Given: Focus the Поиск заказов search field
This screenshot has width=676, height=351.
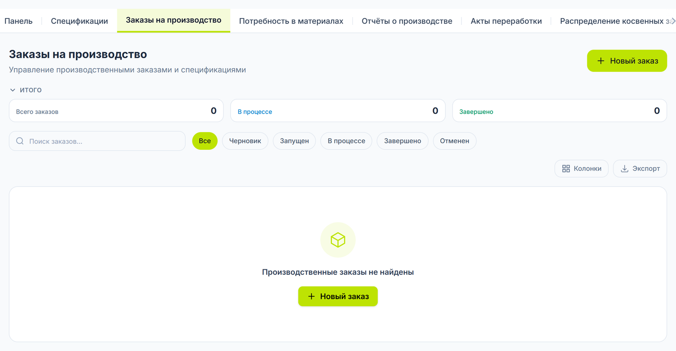Looking at the screenshot, I should point(97,141).
